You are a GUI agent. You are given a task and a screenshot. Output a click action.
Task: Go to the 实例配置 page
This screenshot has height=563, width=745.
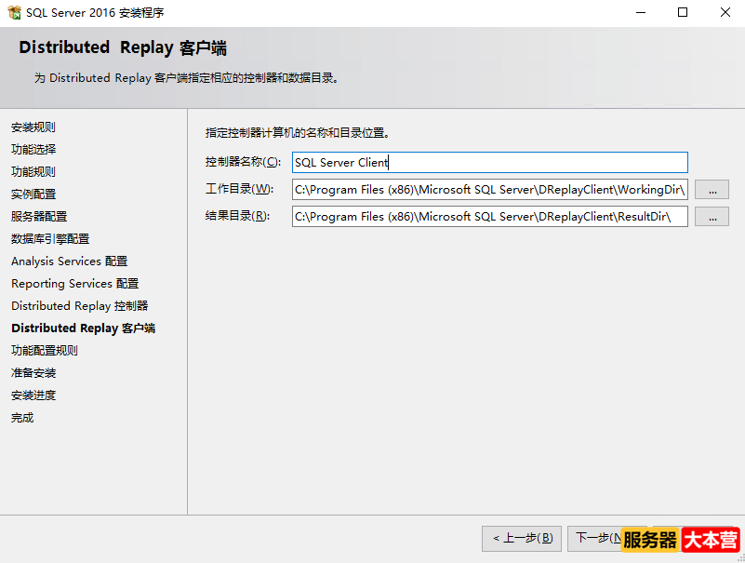tap(33, 194)
